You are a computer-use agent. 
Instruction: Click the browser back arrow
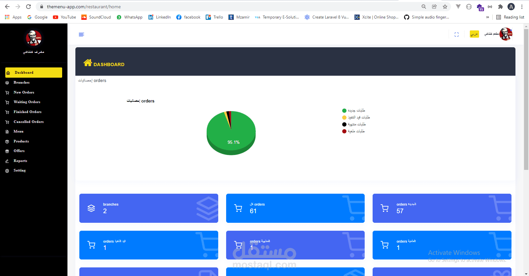pyautogui.click(x=7, y=7)
